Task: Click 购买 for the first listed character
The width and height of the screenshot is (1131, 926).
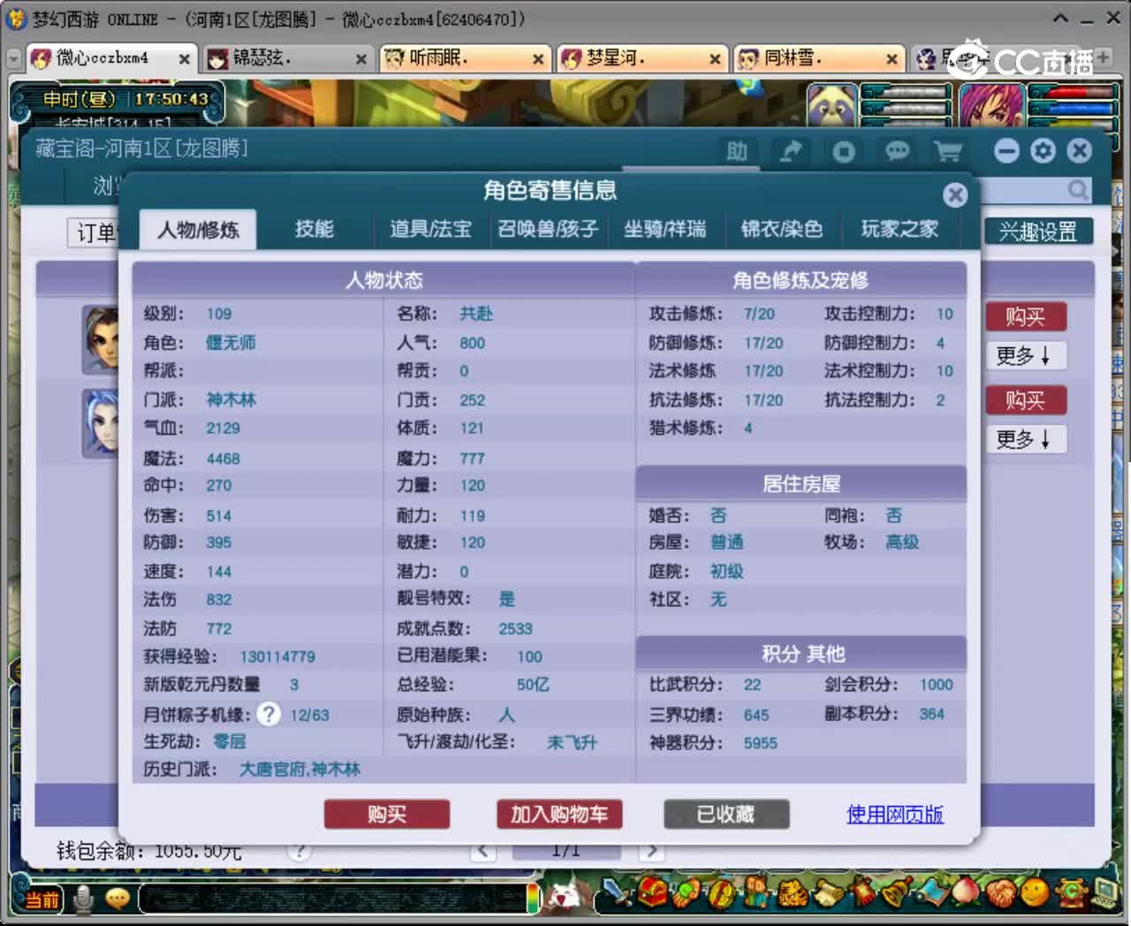Action: [x=1026, y=316]
